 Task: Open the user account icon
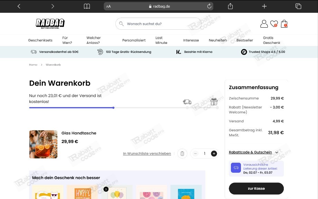(264, 24)
